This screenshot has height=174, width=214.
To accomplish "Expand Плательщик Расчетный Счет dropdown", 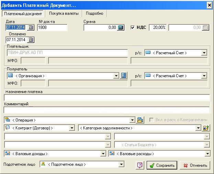I will point(204,53).
